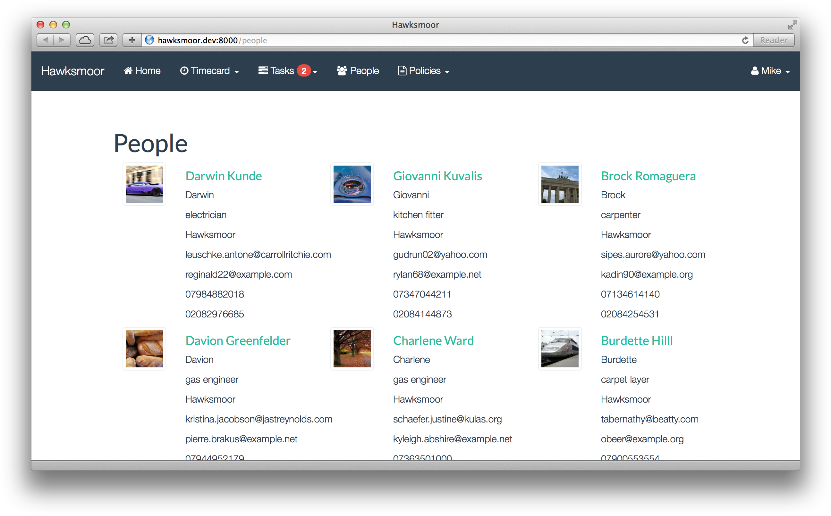The width and height of the screenshot is (831, 516).
Task: Click phone number 02084144873
Action: [x=422, y=314]
